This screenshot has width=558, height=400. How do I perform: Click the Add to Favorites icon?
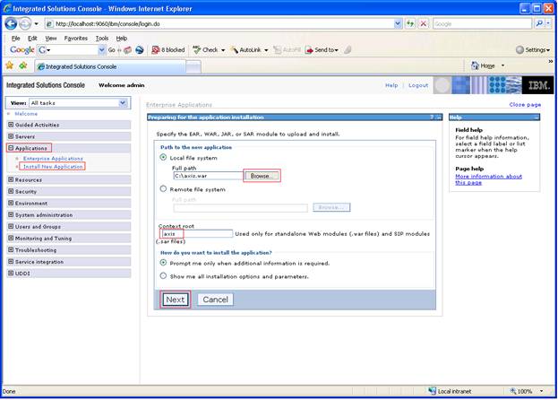(x=23, y=65)
